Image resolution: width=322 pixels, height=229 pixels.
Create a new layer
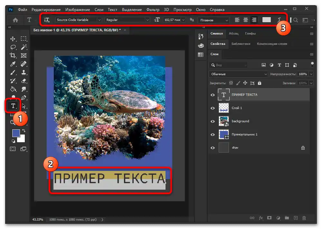[296, 218]
